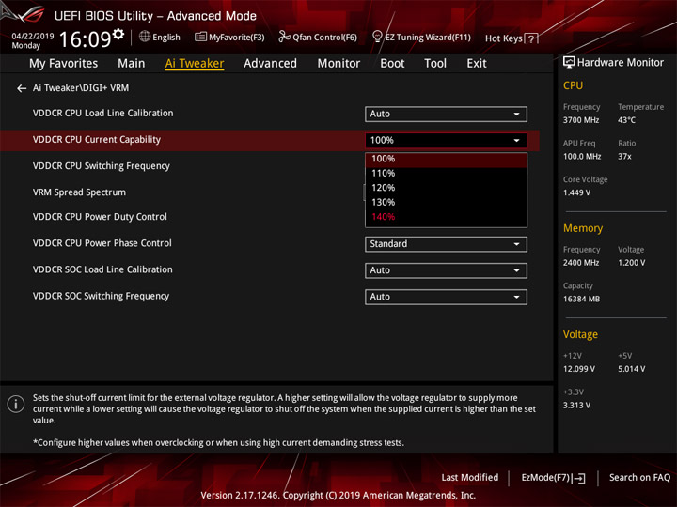This screenshot has height=507, width=677.
Task: Switch to the Boot tab
Action: [x=392, y=64]
